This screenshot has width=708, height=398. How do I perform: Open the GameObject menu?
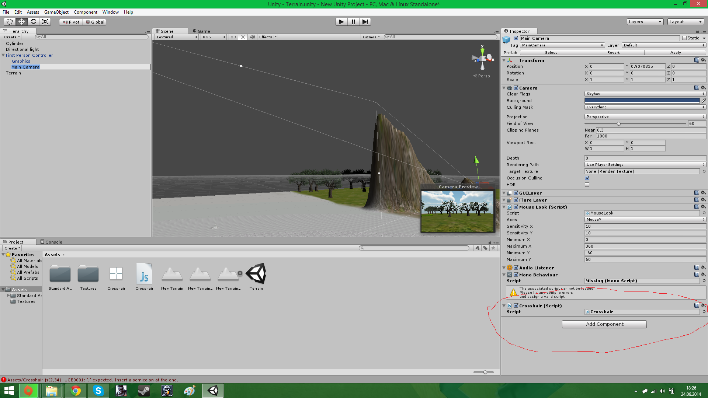56,12
